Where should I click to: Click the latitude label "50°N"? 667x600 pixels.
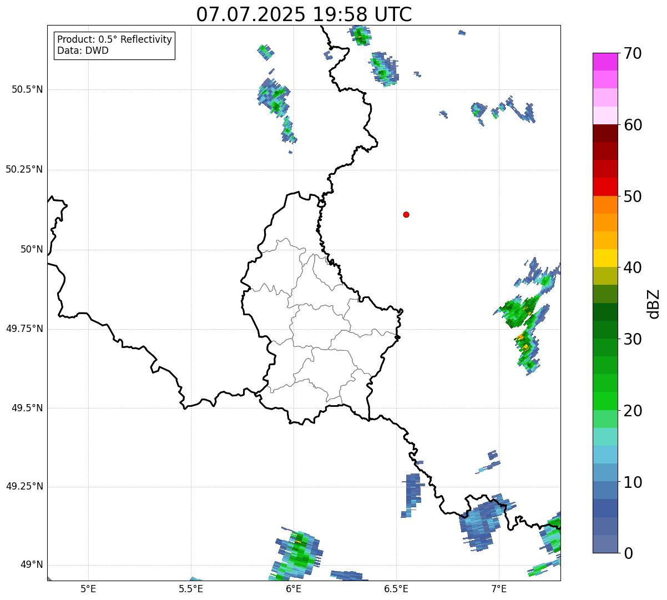click(32, 249)
